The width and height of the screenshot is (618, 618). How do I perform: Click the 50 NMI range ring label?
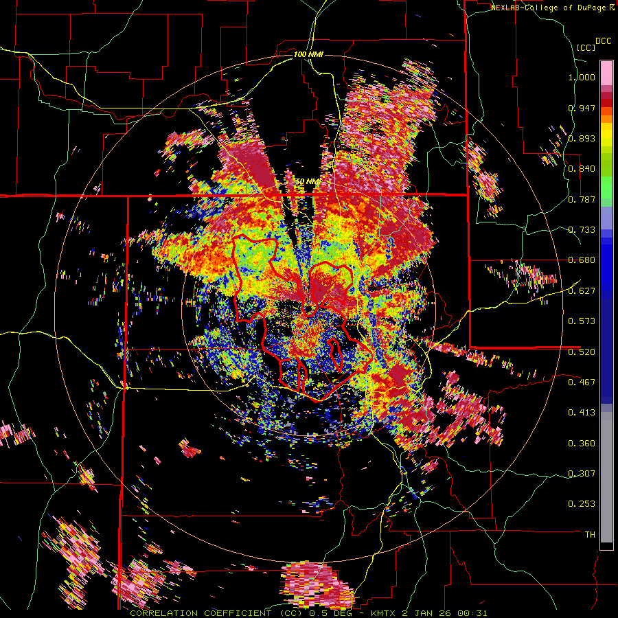[308, 182]
